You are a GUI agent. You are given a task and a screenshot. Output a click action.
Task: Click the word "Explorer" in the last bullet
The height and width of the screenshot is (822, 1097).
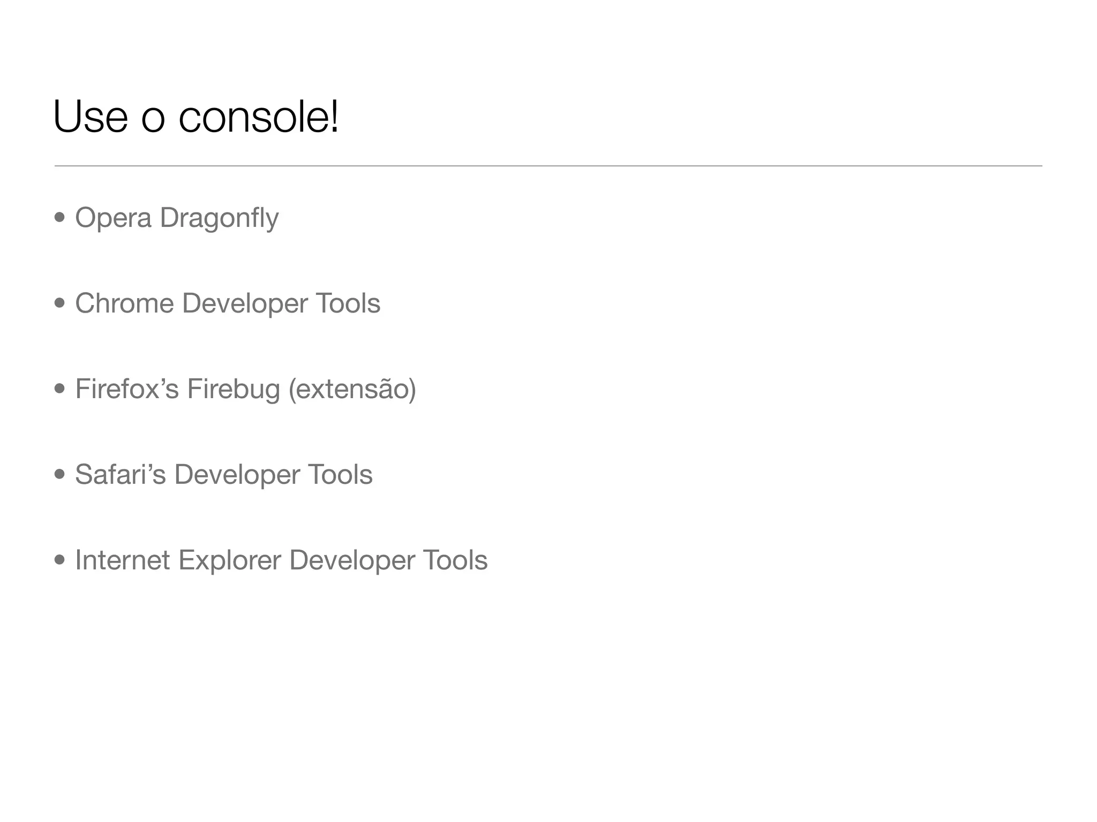click(230, 560)
